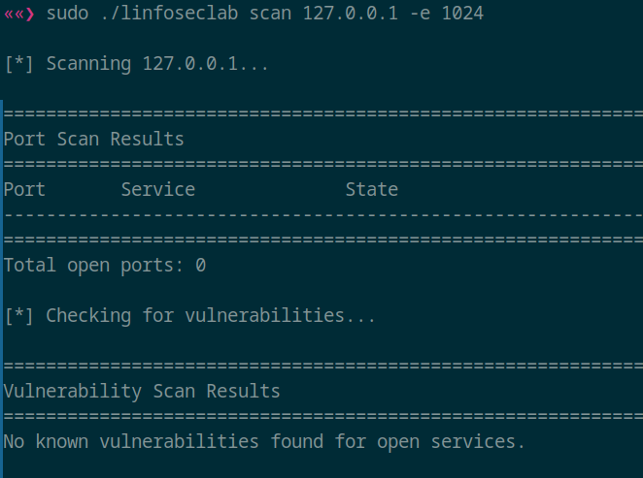Click the blue vertical bar on left edge
This screenshot has width=643, height=478.
(2, 291)
